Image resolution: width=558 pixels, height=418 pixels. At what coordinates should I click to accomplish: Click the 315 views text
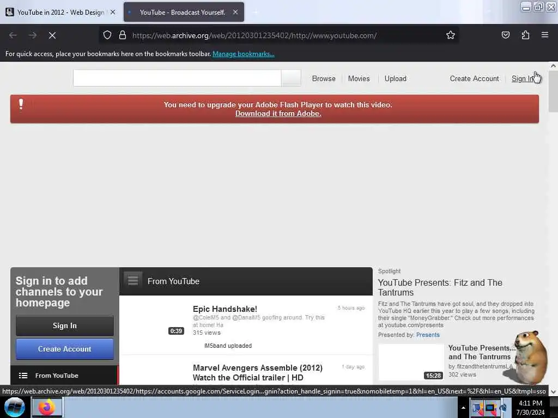coord(207,333)
